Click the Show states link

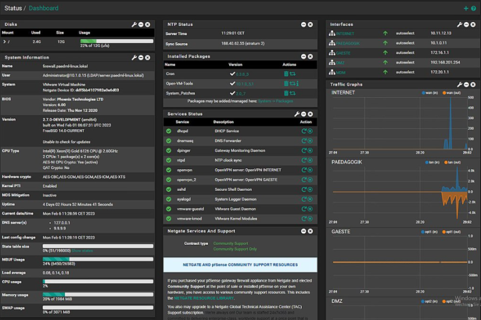tap(82, 250)
